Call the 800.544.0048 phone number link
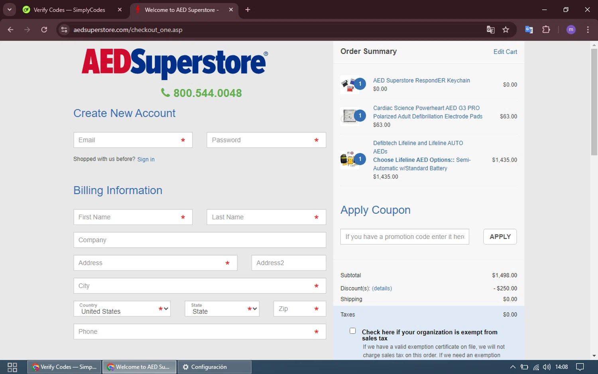The image size is (598, 374). 201,93
